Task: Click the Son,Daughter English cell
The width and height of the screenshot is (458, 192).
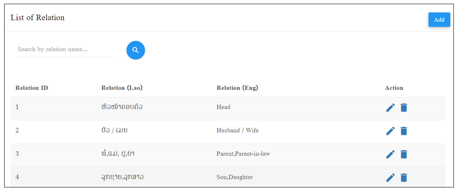Action: tap(234, 177)
